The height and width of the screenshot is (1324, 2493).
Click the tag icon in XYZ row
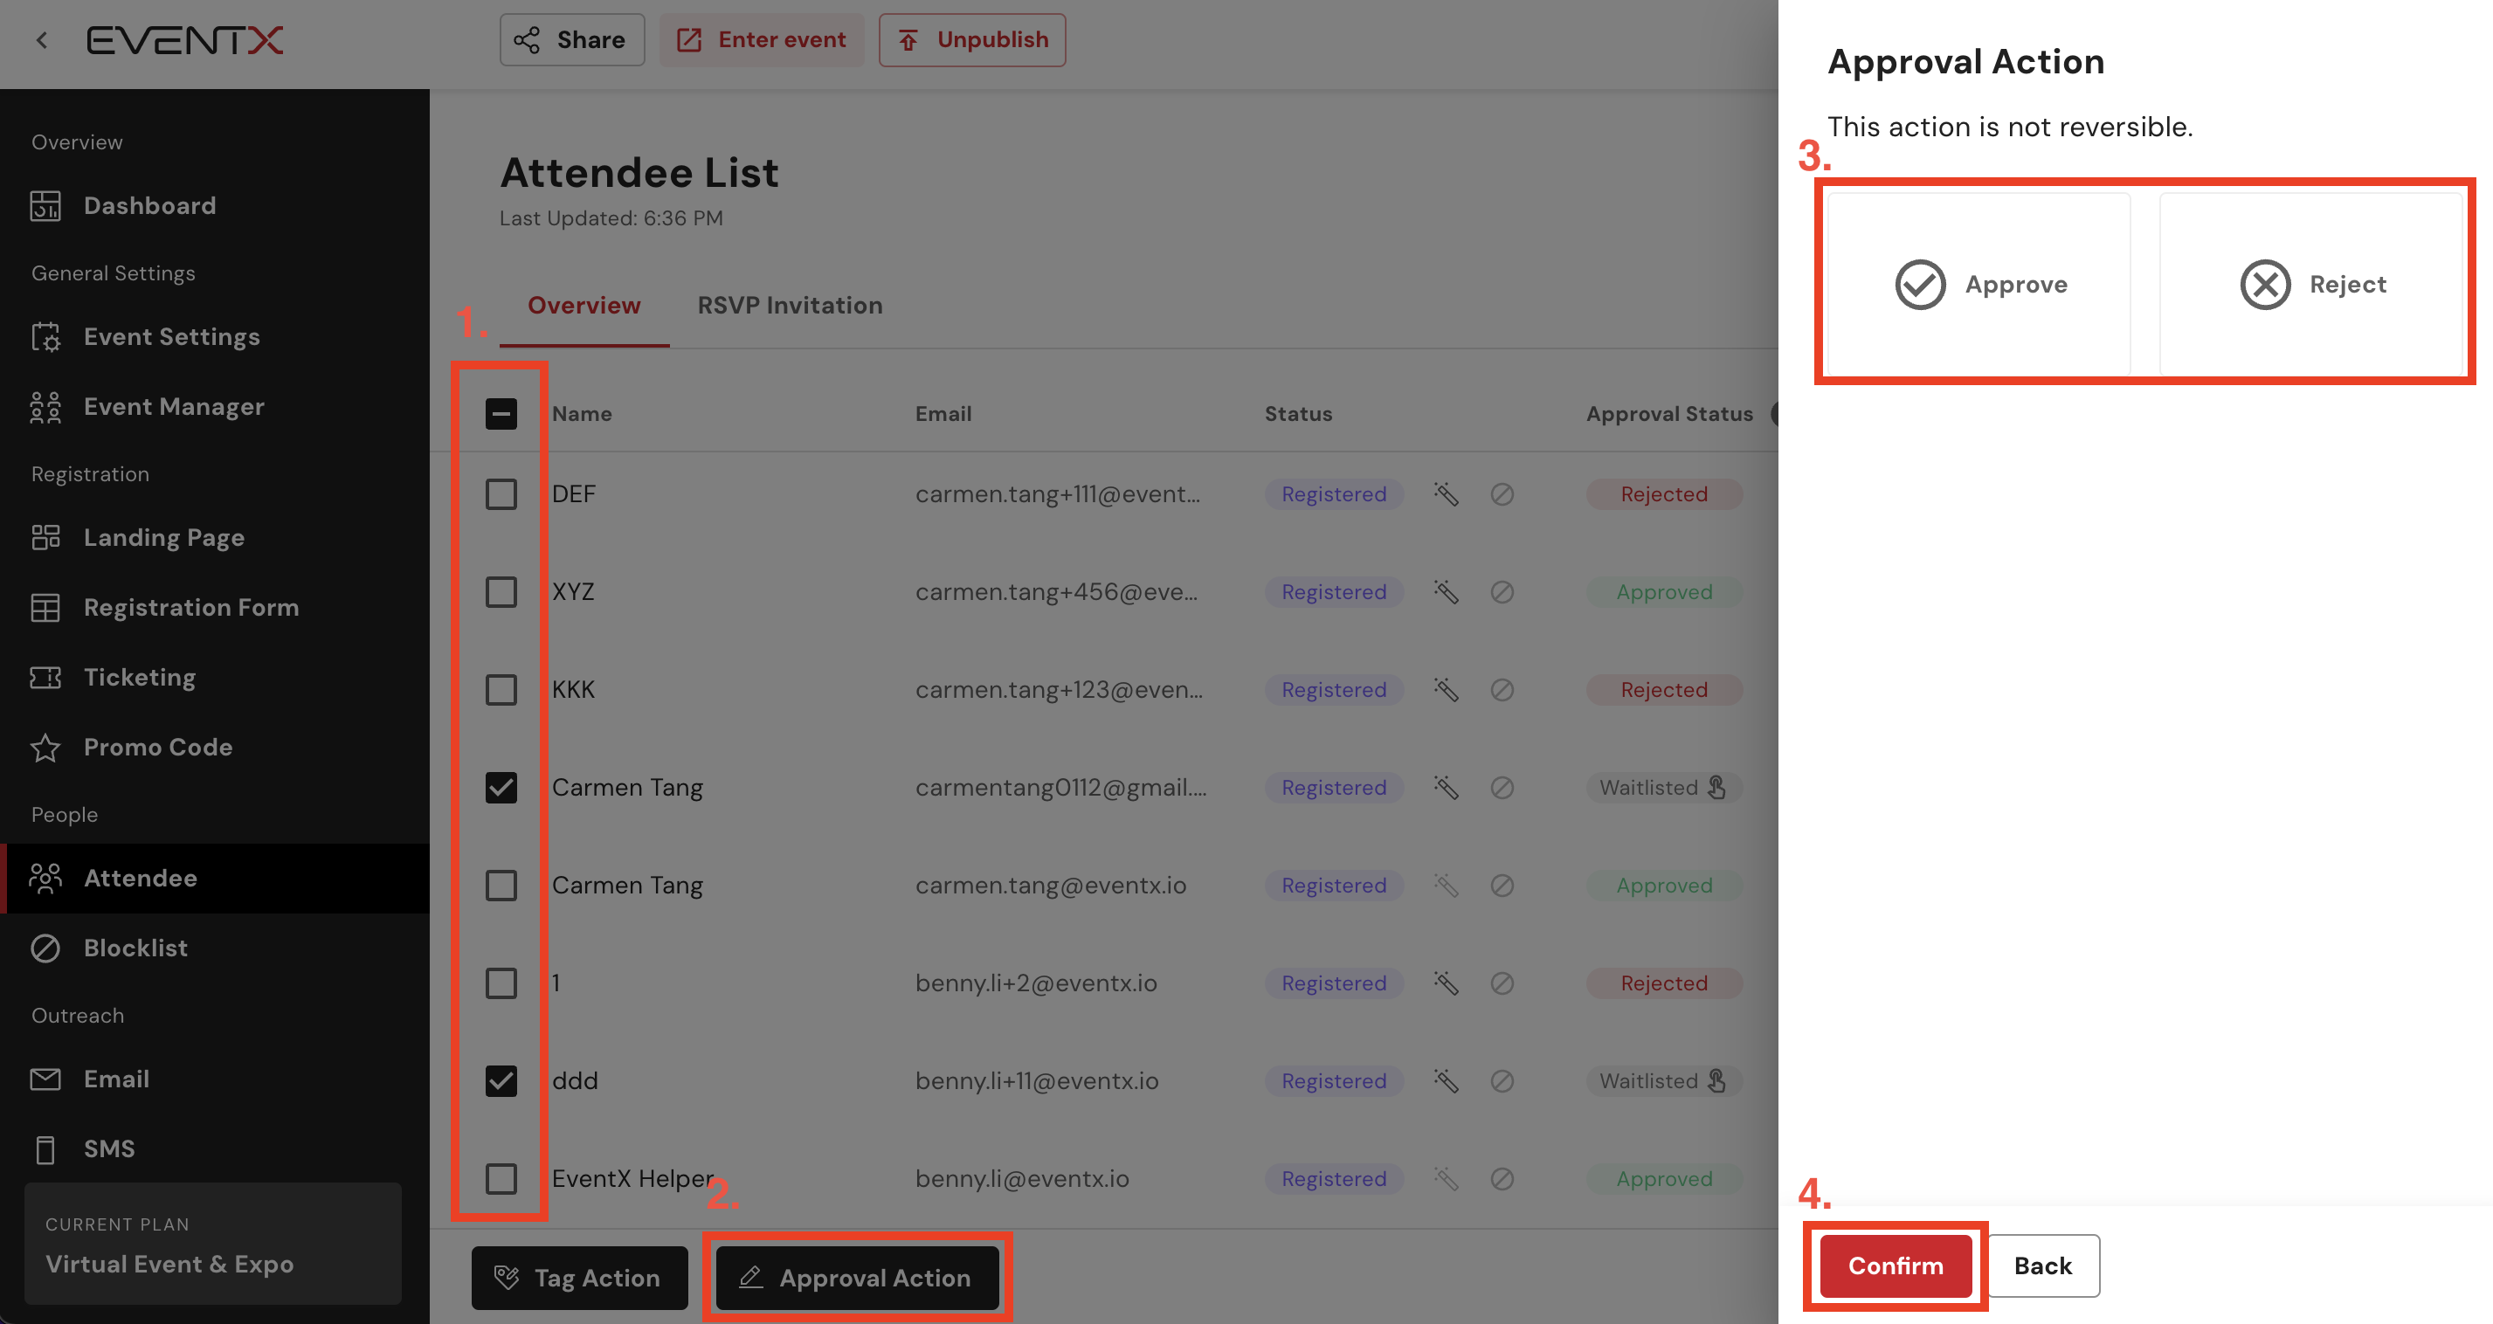pyautogui.click(x=1446, y=591)
